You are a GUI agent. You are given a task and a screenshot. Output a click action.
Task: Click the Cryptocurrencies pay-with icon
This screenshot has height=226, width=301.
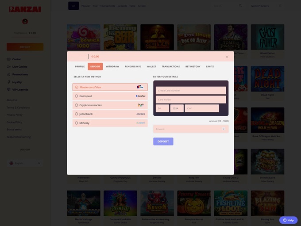coord(140,105)
